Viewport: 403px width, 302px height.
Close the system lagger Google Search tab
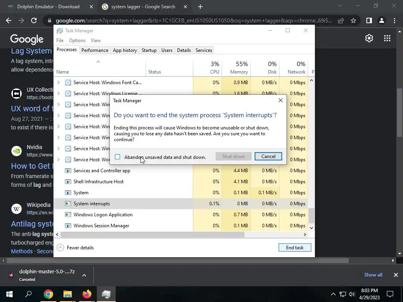[x=185, y=7]
